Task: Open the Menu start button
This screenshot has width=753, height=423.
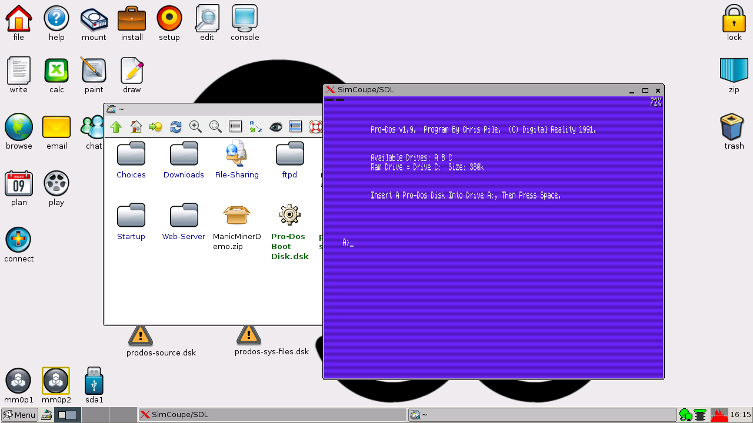Action: [19, 415]
